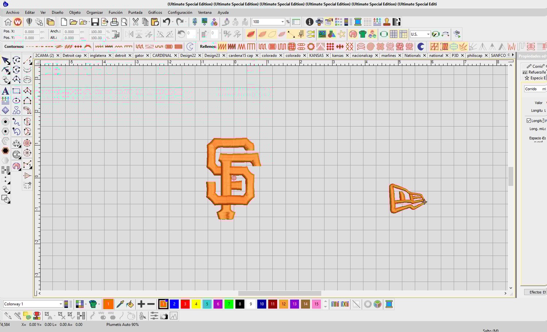Screen dimensions: 547x332
Task: Toggle rulers and guides icon
Action: (403, 34)
